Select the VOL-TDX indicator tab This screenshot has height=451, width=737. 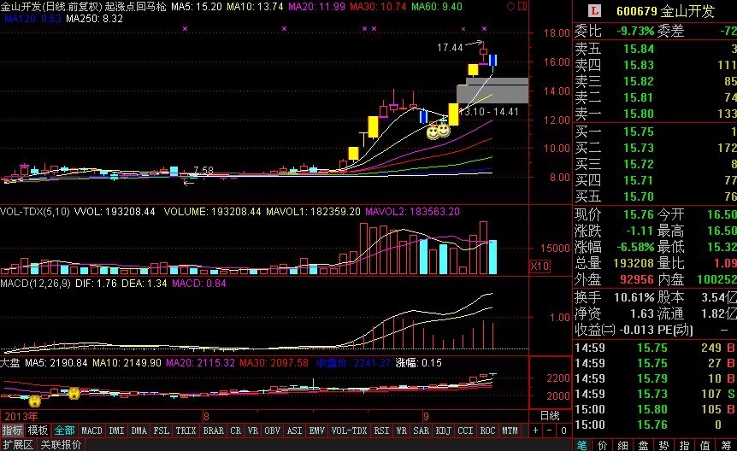tap(349, 430)
